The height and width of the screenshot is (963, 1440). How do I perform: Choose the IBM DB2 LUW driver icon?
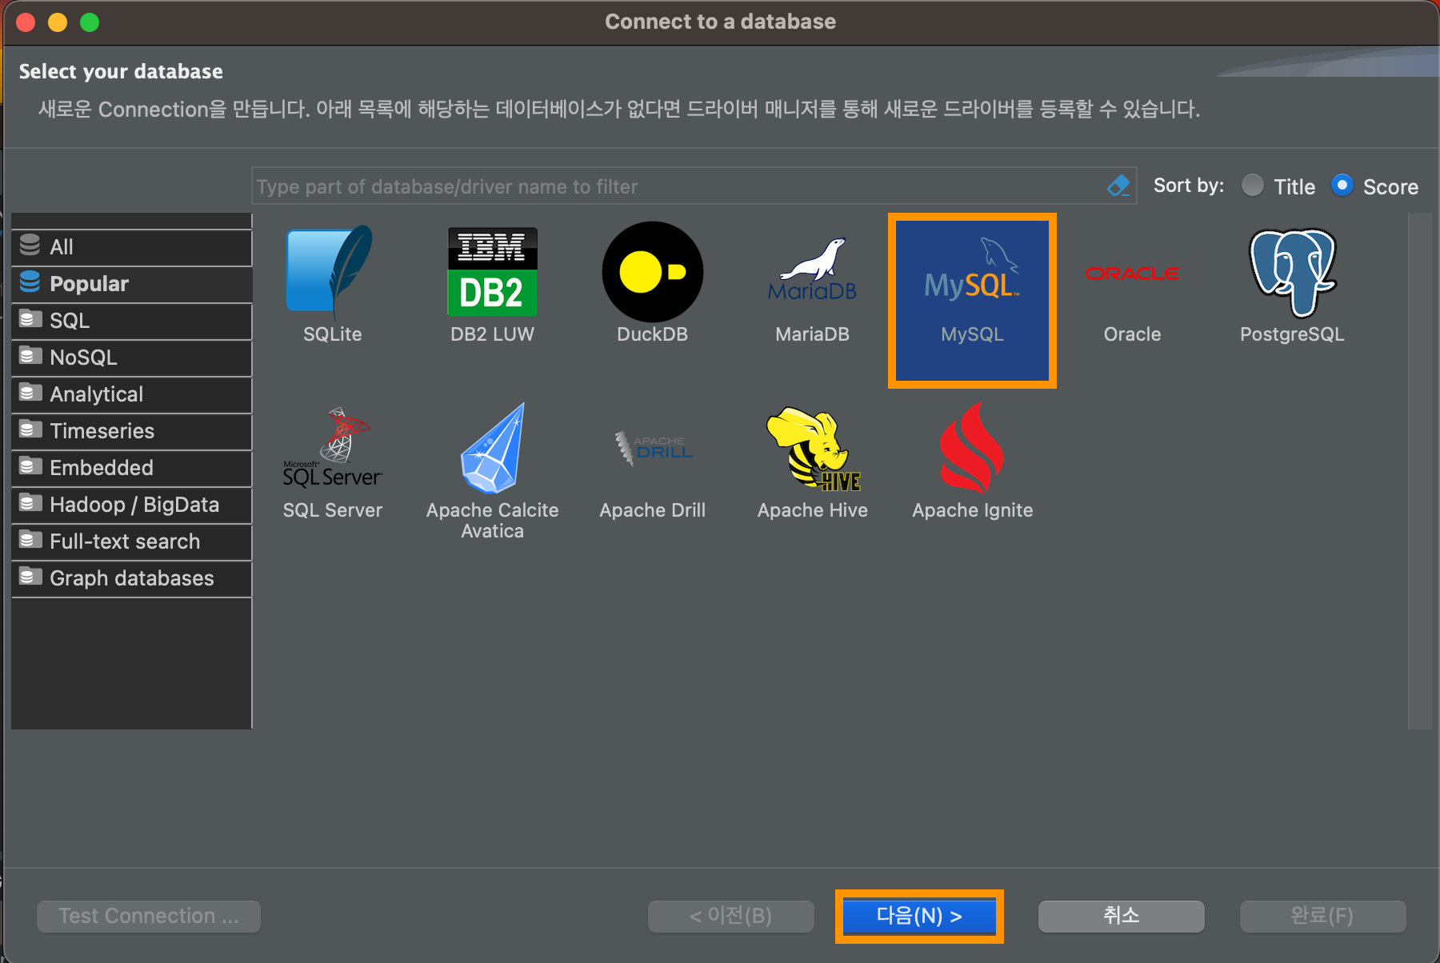[x=492, y=272]
